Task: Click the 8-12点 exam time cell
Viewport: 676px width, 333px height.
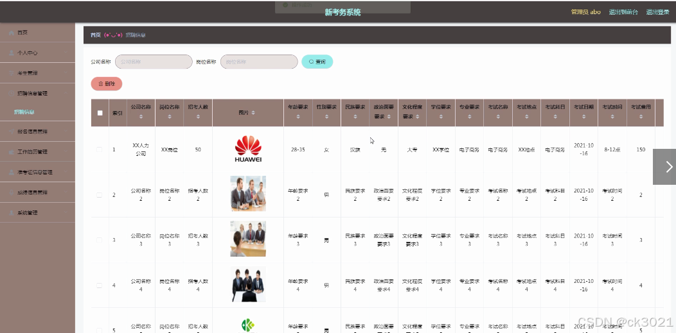Action: tap(612, 149)
